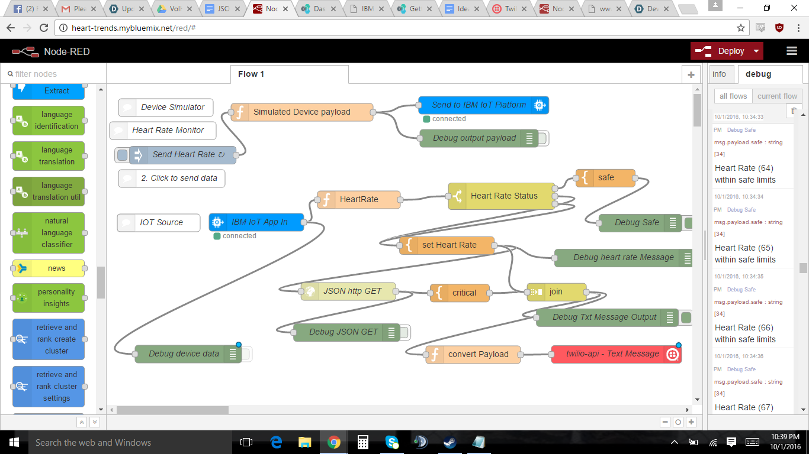
Task: Collapse all palette categories button
Action: pos(82,422)
